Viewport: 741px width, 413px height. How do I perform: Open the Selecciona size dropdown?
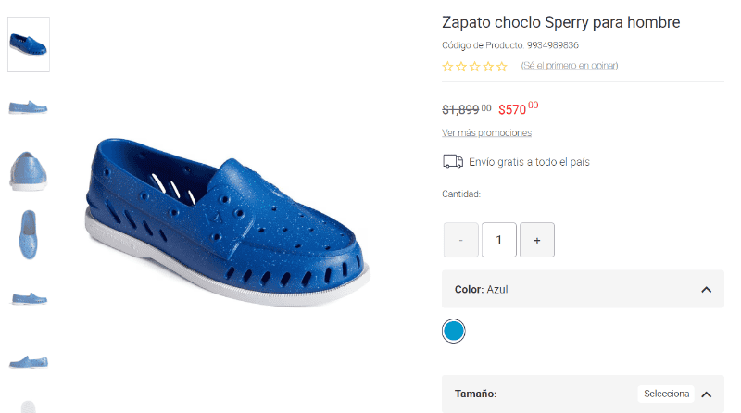(667, 394)
